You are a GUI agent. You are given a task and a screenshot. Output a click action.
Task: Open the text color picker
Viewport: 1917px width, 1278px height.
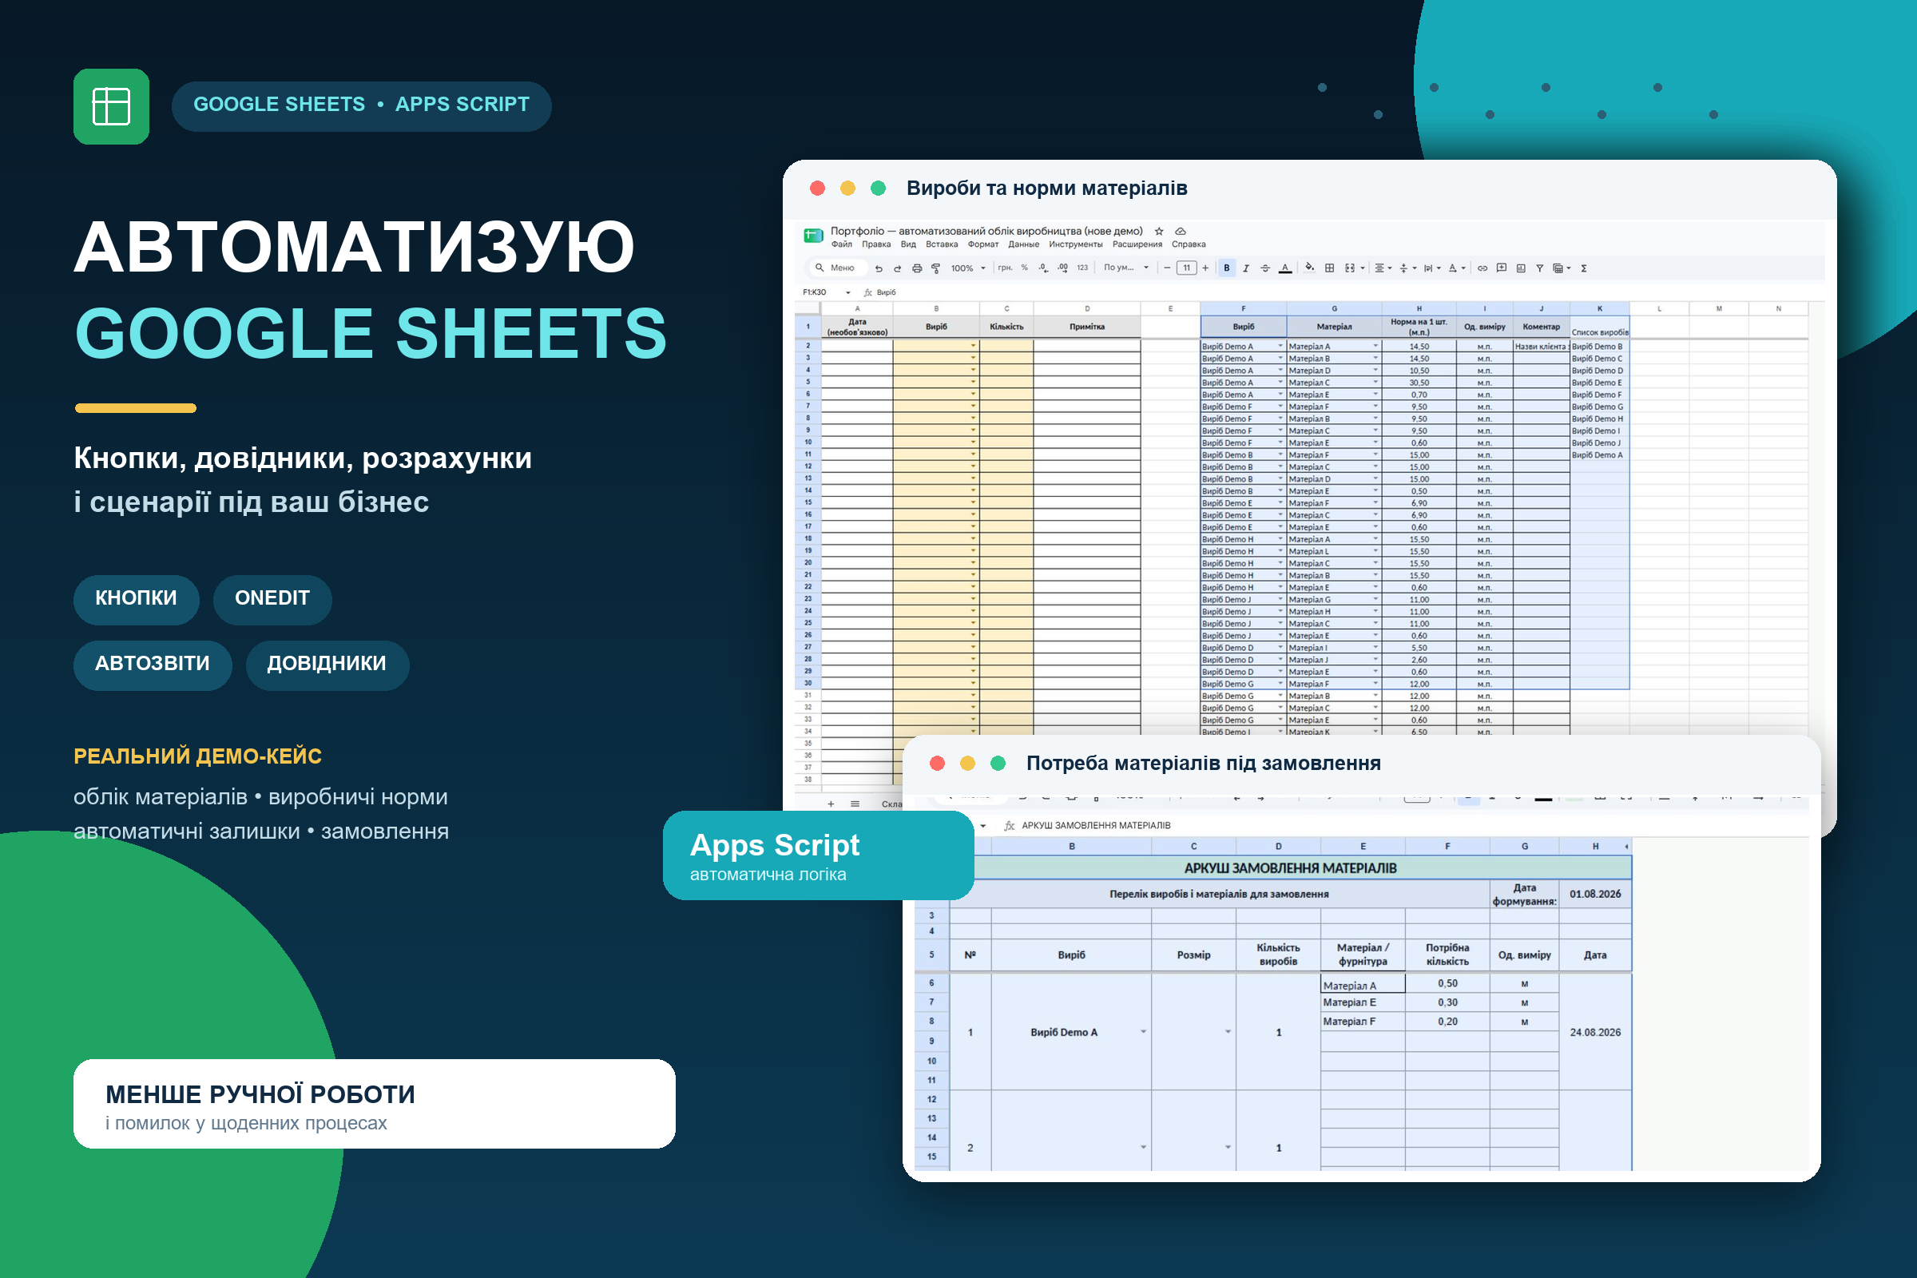pos(1284,268)
